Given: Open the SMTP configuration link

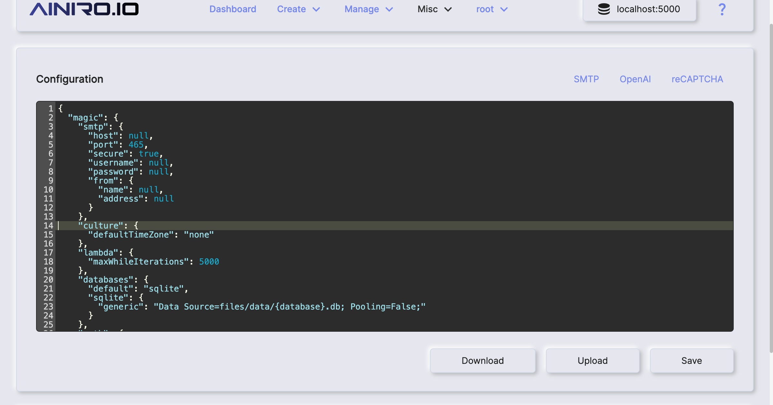Looking at the screenshot, I should 586,79.
